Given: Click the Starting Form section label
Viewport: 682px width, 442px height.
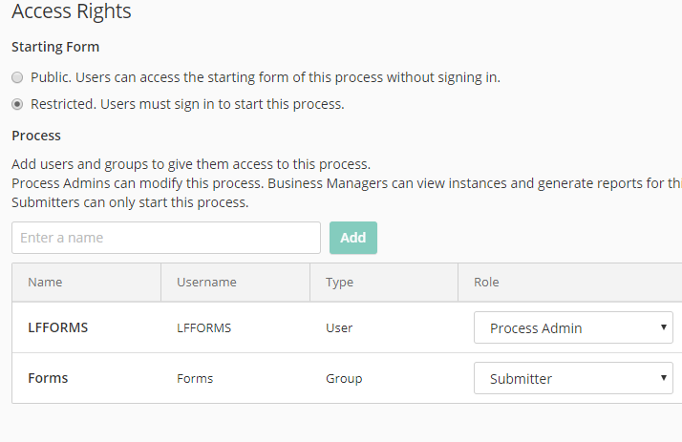Looking at the screenshot, I should click(x=55, y=47).
